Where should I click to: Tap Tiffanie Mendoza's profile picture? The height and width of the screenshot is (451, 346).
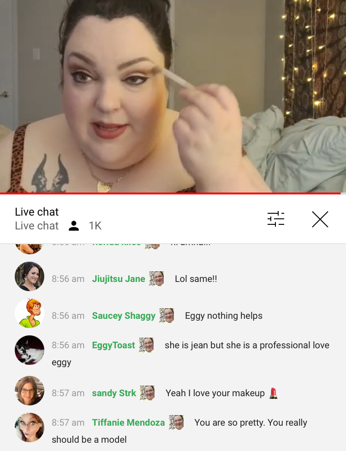(30, 428)
